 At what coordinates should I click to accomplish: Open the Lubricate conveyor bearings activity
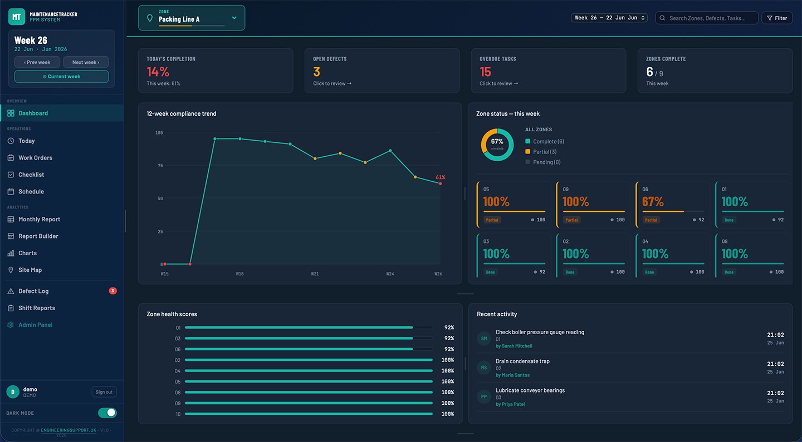point(630,397)
